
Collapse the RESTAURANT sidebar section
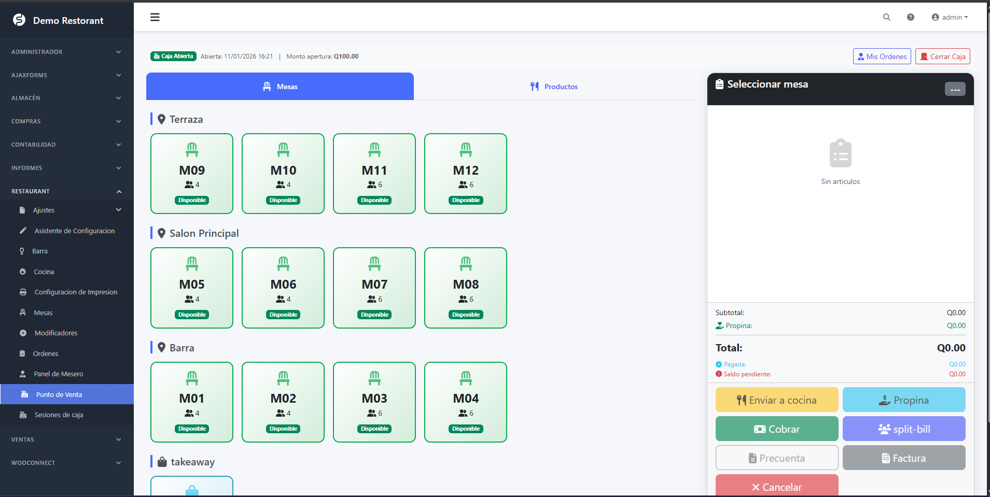pyautogui.click(x=66, y=191)
